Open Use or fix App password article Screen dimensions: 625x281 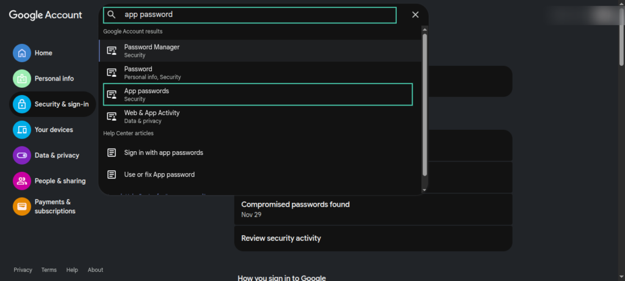coord(159,174)
